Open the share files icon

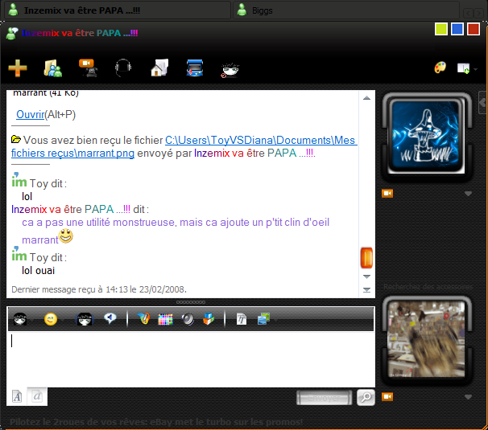(x=54, y=68)
